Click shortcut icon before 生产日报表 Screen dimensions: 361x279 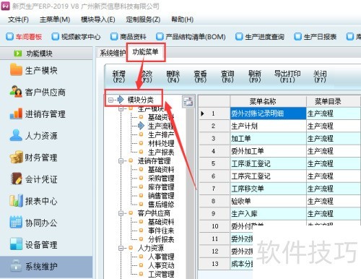pos(297,37)
